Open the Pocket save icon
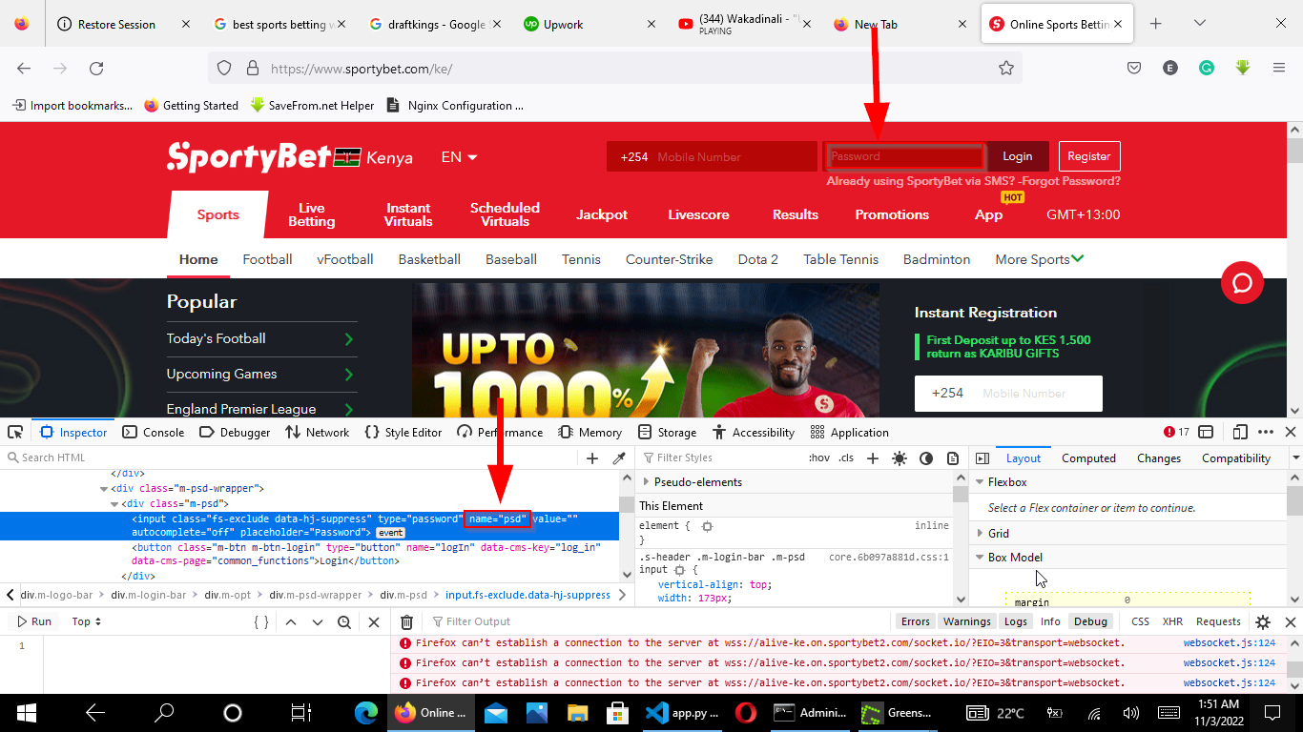The width and height of the screenshot is (1303, 732). [x=1134, y=68]
